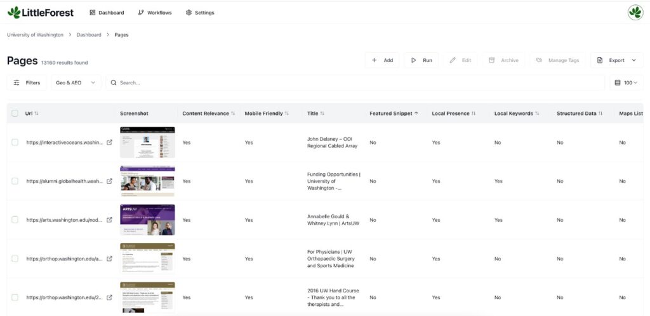This screenshot has width=650, height=316.
Task: Open the 100 rows-per-page dropdown
Action: click(x=627, y=82)
